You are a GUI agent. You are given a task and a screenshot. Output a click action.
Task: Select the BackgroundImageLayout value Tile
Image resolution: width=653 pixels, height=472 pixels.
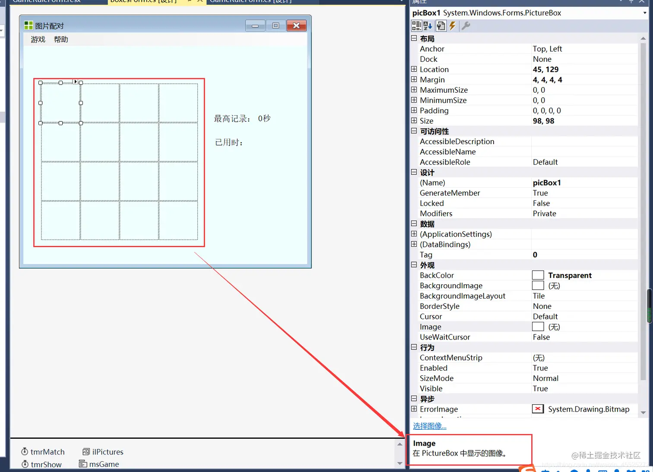click(539, 296)
